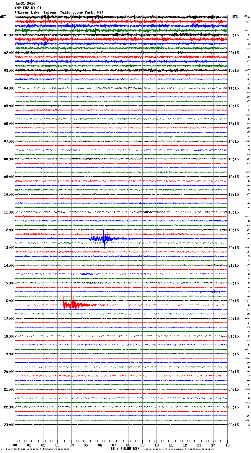Click the "MST" timezone header
251x453 pixels.
(3, 17)
